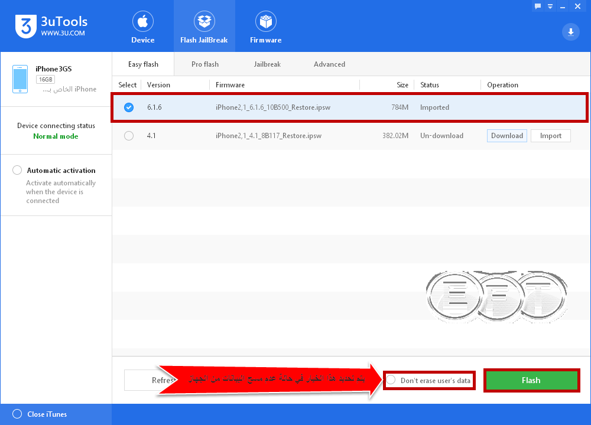The height and width of the screenshot is (425, 591).
Task: Enable the Close iTunes option
Action: click(x=17, y=414)
